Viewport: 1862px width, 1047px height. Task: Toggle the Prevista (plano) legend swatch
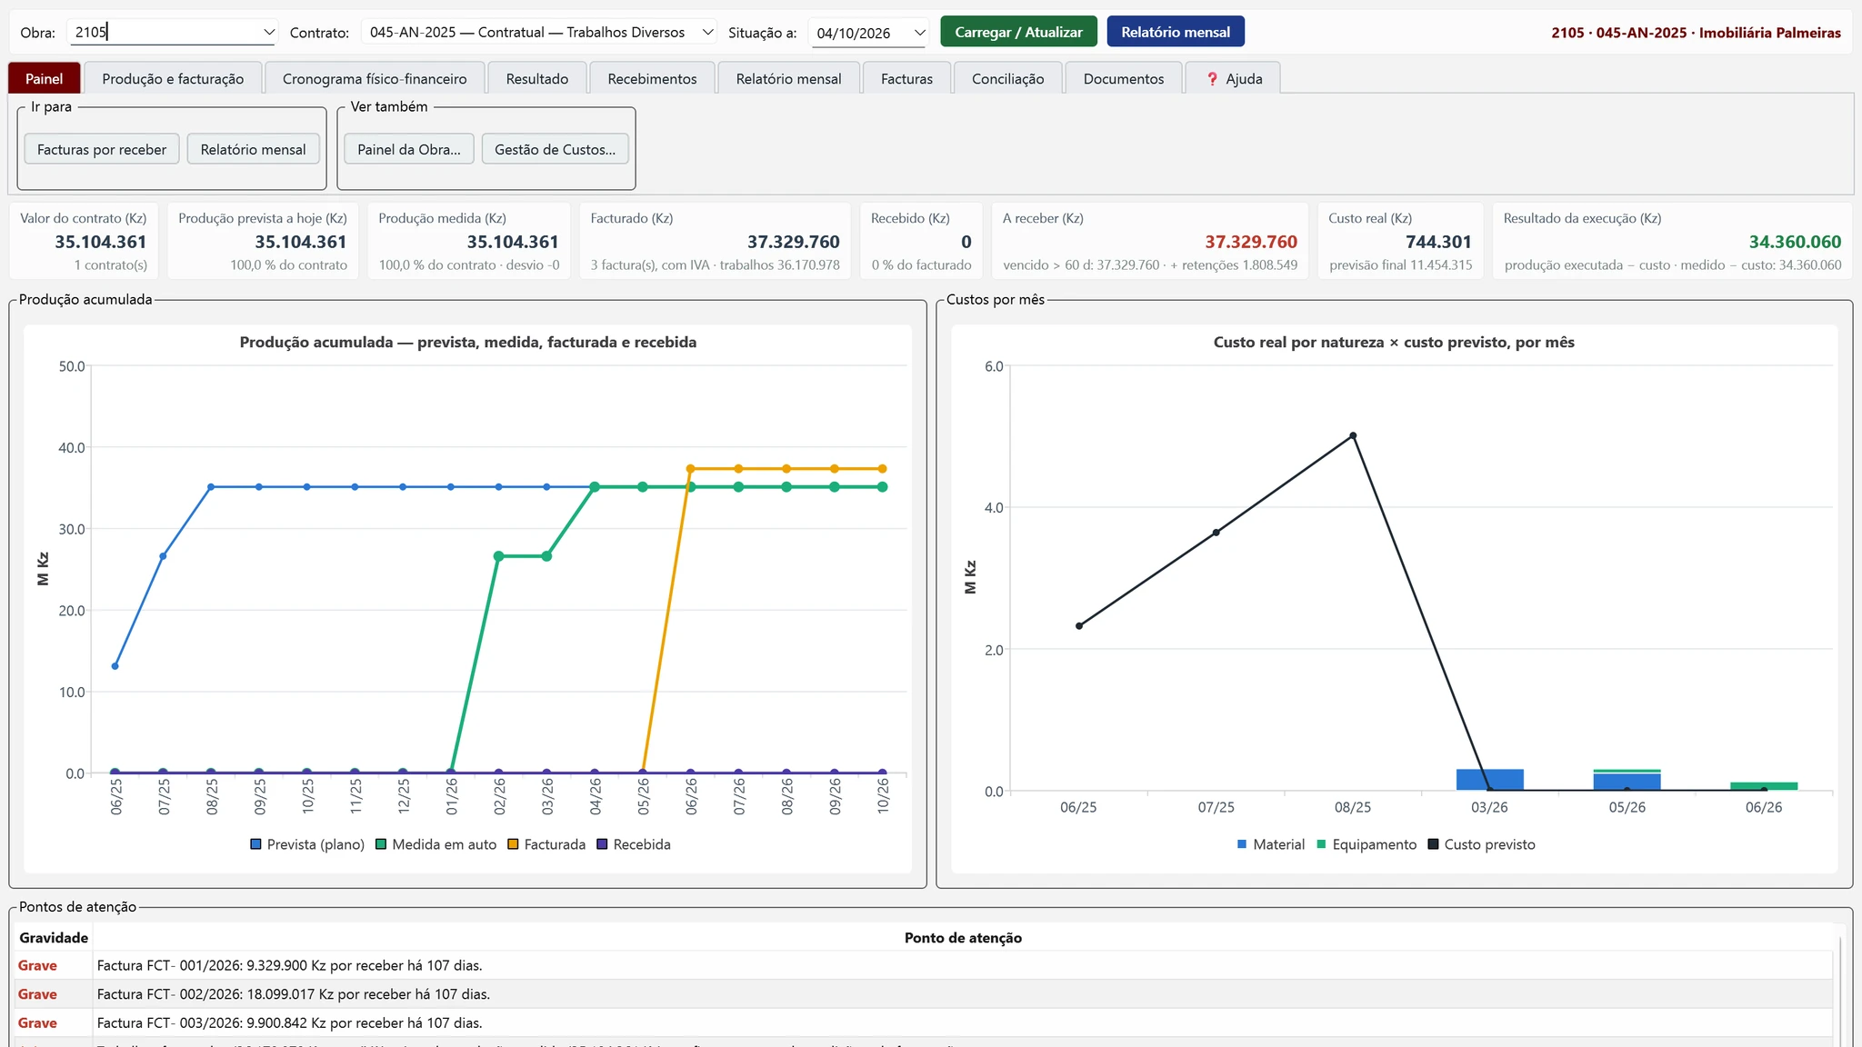point(256,845)
